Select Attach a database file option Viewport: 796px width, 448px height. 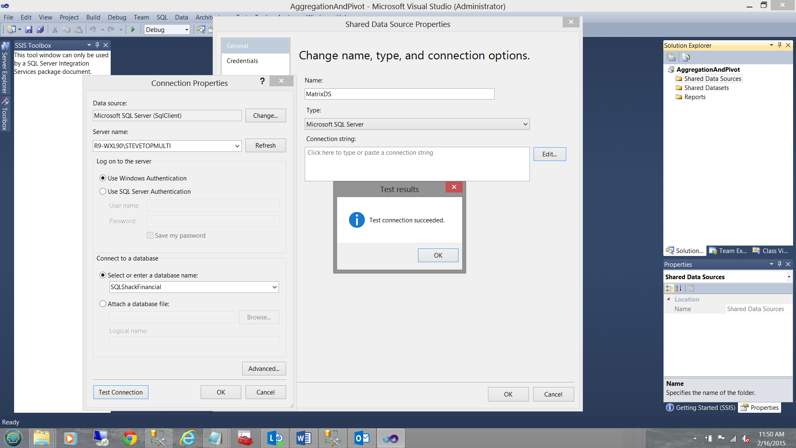coord(103,304)
